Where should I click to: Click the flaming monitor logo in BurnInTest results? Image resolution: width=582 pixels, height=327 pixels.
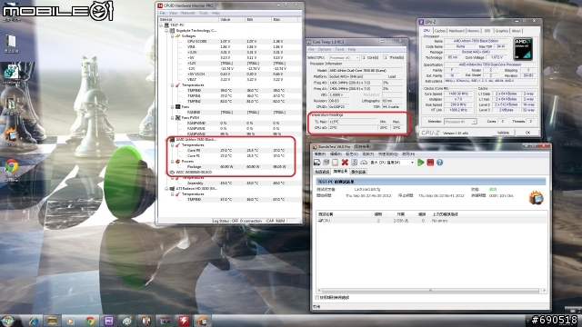pos(537,198)
